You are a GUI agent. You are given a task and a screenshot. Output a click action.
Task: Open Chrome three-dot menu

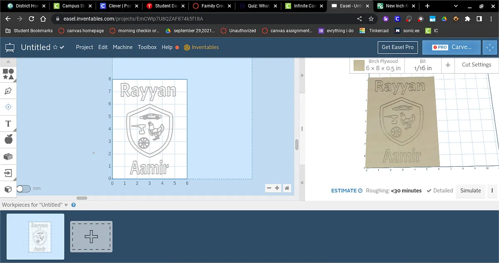[491, 19]
